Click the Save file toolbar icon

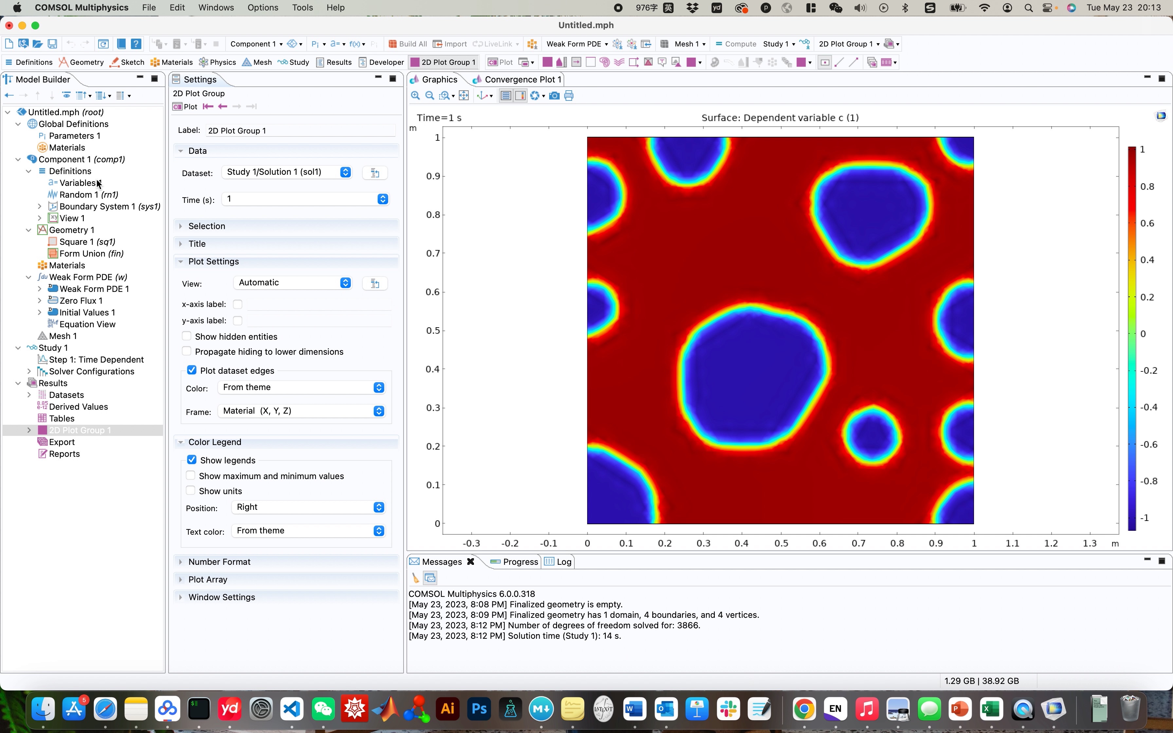[x=52, y=44]
